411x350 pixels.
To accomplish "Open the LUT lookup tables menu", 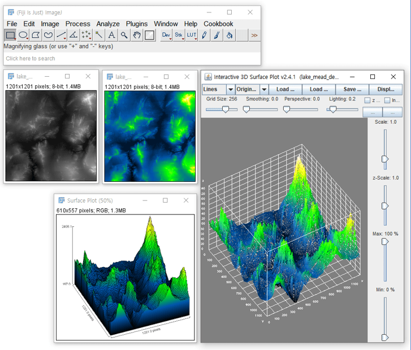I will coord(192,35).
